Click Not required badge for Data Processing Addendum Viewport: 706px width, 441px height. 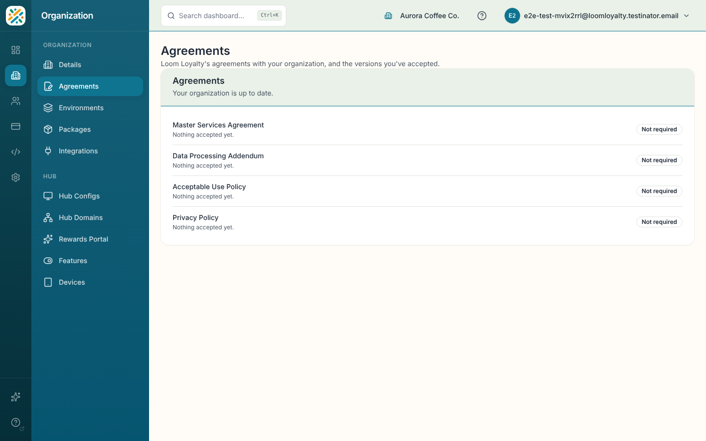tap(659, 160)
